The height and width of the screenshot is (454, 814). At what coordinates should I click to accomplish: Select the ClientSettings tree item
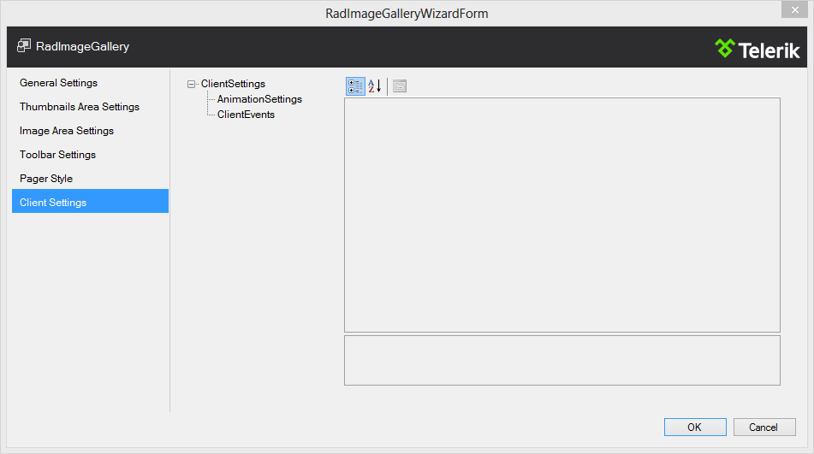[233, 84]
